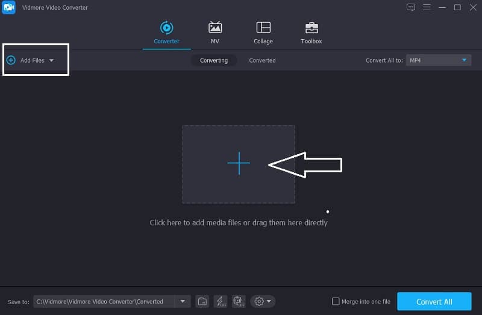Show the Converted list
482x315 pixels.
[x=262, y=60]
